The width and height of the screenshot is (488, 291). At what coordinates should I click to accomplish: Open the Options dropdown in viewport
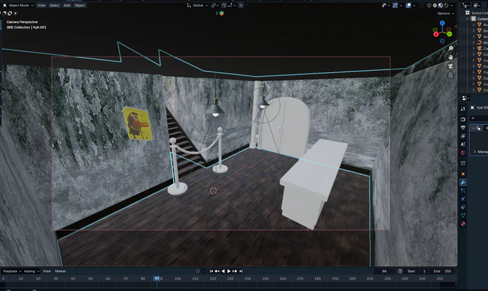(445, 14)
